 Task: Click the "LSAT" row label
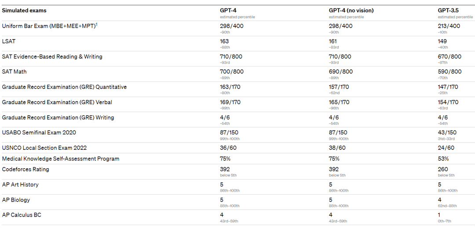(9, 41)
